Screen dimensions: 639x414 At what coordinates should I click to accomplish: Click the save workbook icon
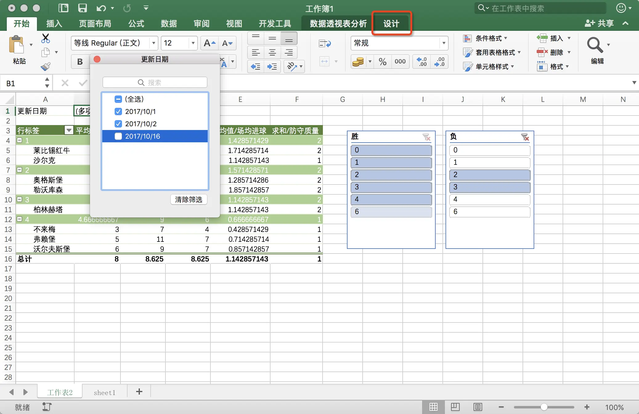(82, 8)
